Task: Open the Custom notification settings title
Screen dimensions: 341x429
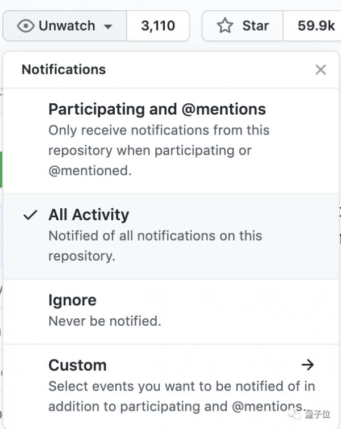Action: [x=77, y=365]
